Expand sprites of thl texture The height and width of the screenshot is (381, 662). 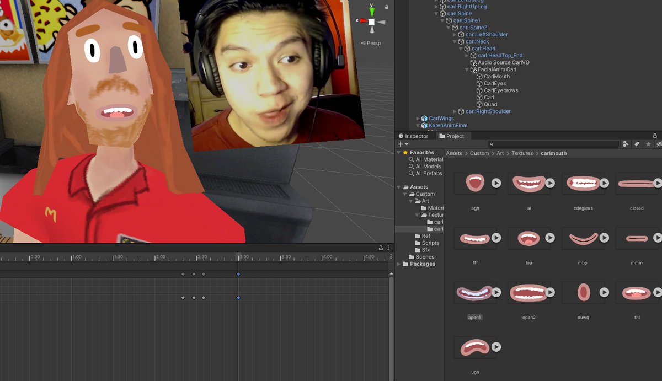coord(658,292)
